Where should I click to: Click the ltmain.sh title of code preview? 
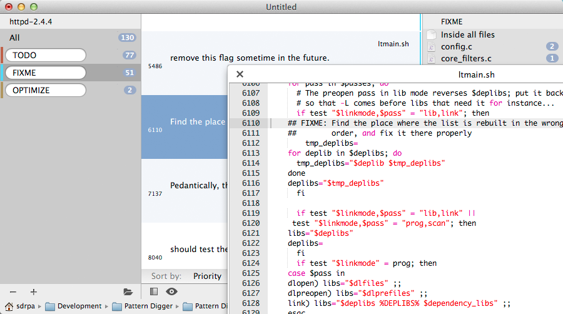click(477, 74)
